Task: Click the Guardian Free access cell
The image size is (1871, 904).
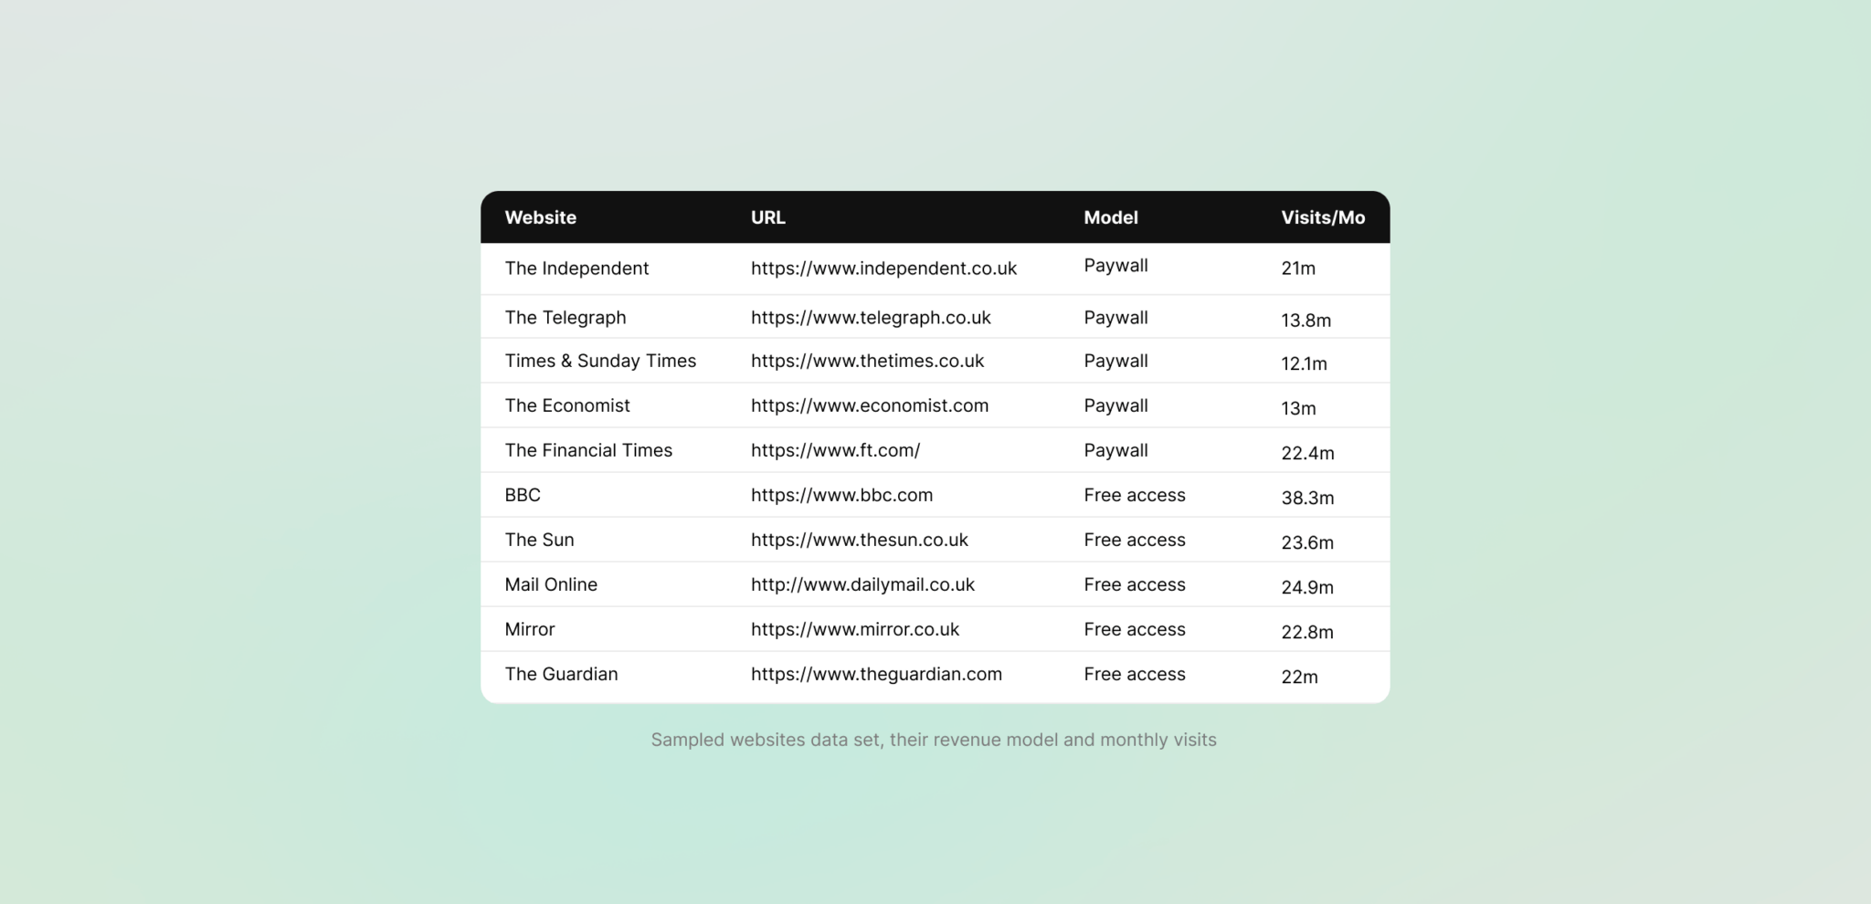Action: (x=1135, y=674)
